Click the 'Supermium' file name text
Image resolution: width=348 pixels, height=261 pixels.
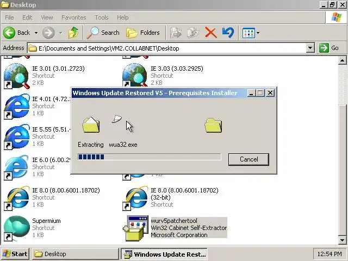pyautogui.click(x=46, y=221)
